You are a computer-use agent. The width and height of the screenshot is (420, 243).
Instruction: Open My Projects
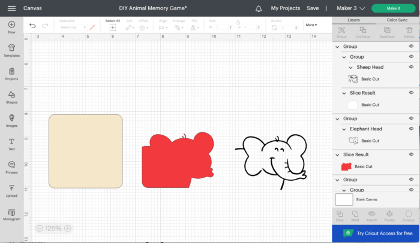click(285, 8)
